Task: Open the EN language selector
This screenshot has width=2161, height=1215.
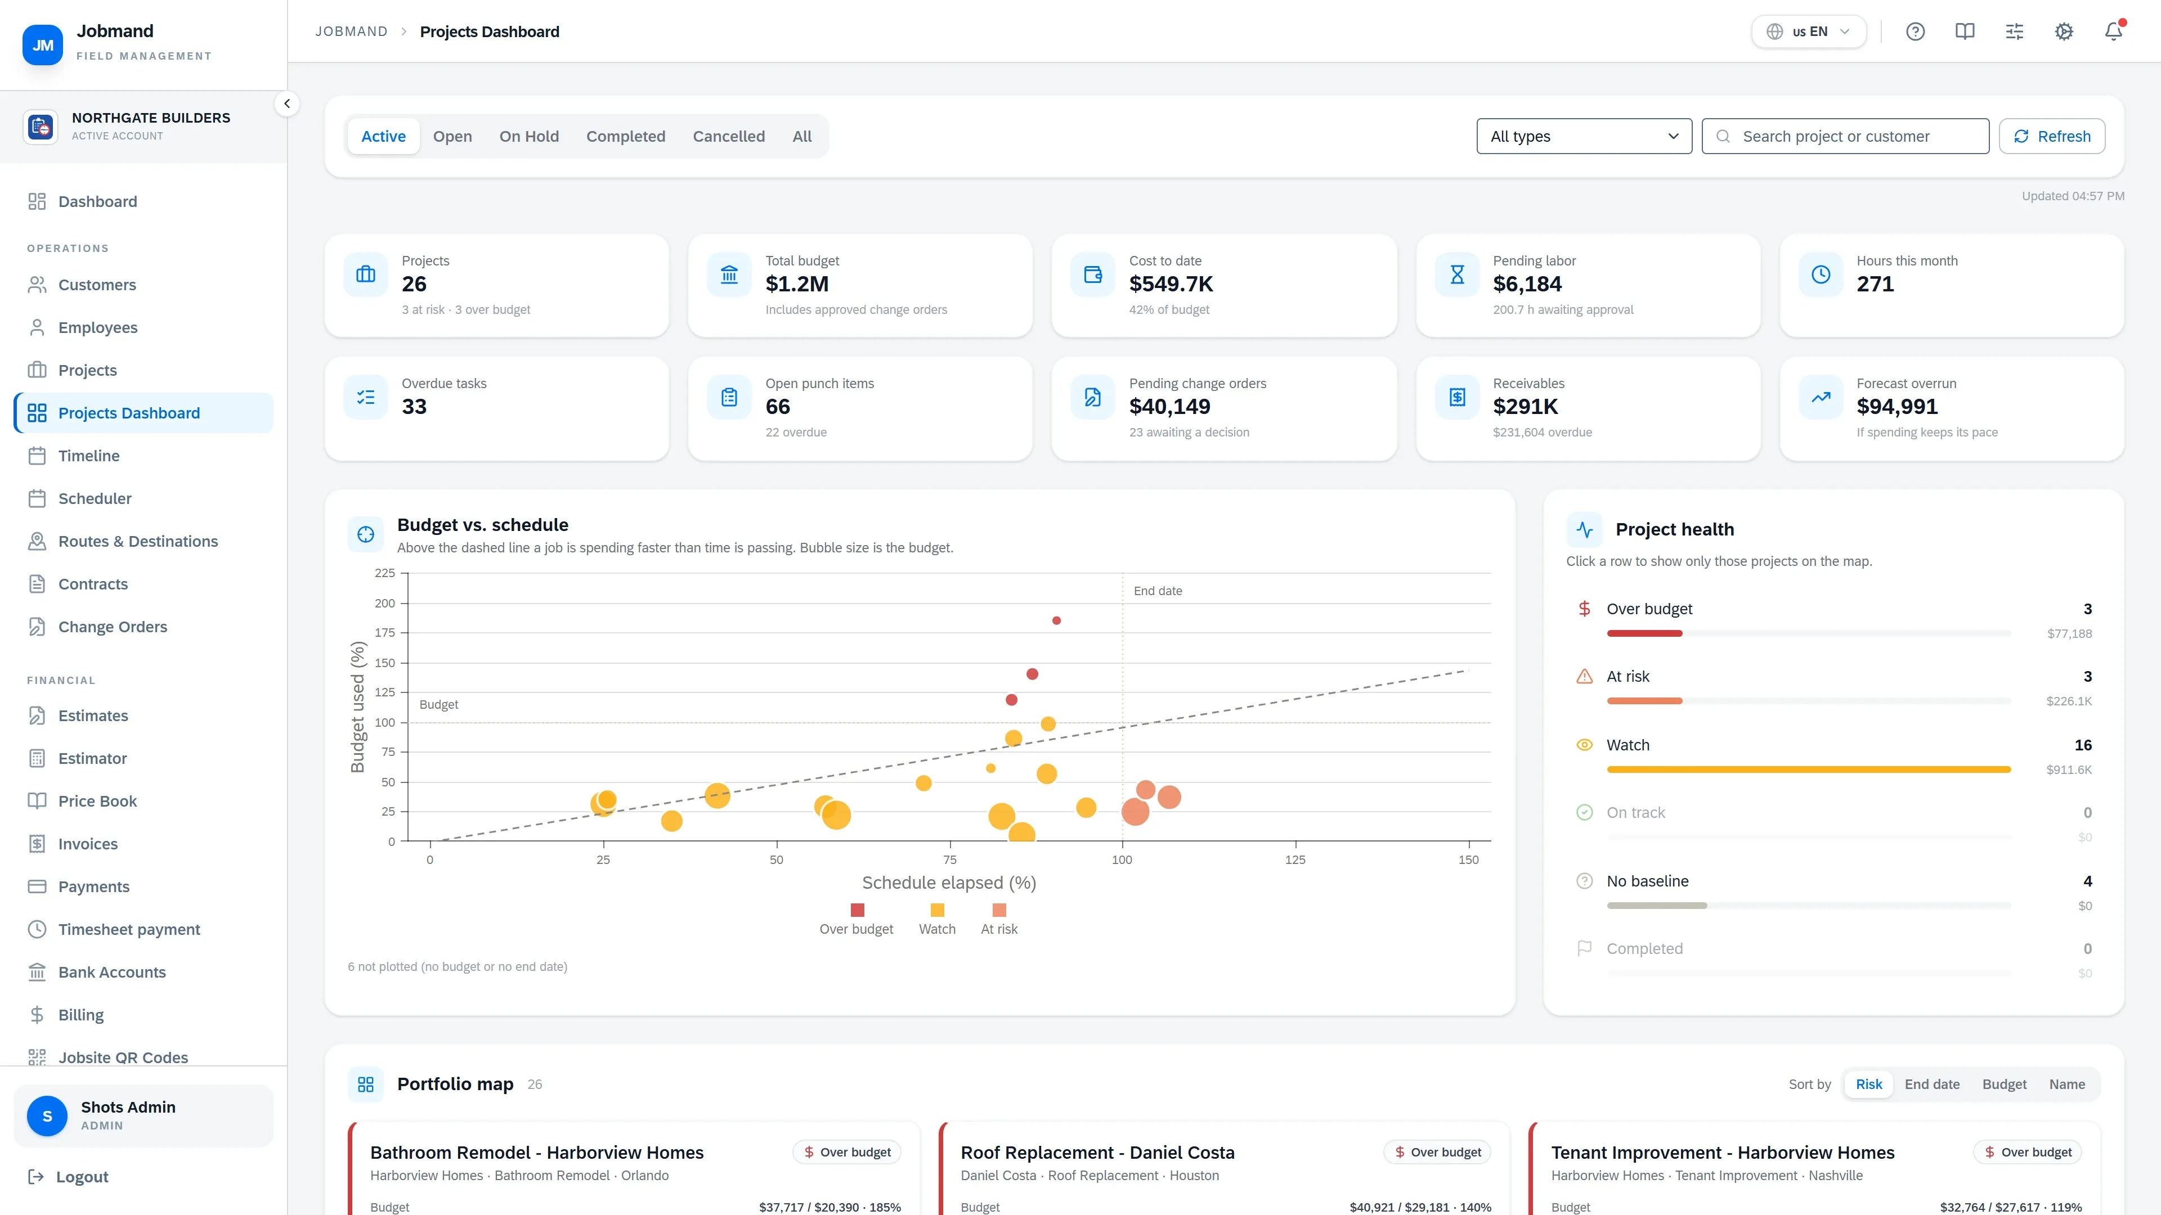Action: pos(1809,32)
